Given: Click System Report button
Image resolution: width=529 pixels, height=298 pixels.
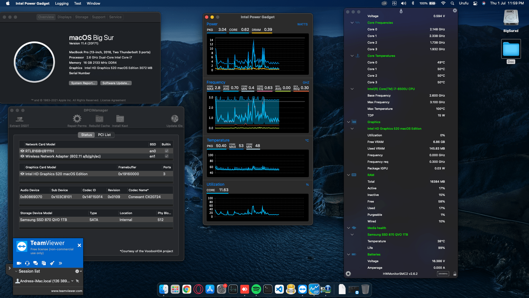Looking at the screenshot, I should coord(83,83).
